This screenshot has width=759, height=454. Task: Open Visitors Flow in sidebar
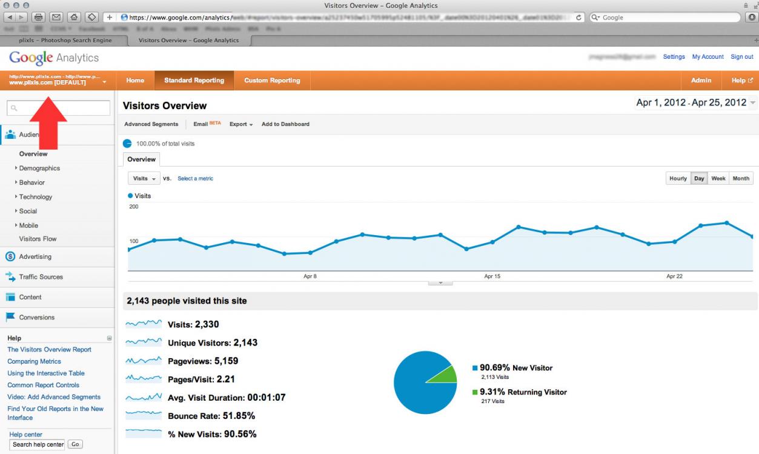[38, 239]
